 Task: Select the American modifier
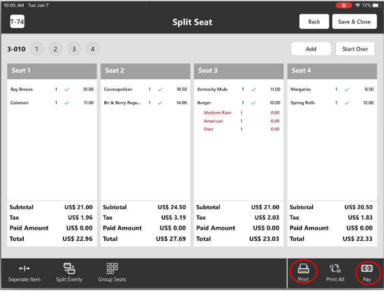click(x=241, y=121)
